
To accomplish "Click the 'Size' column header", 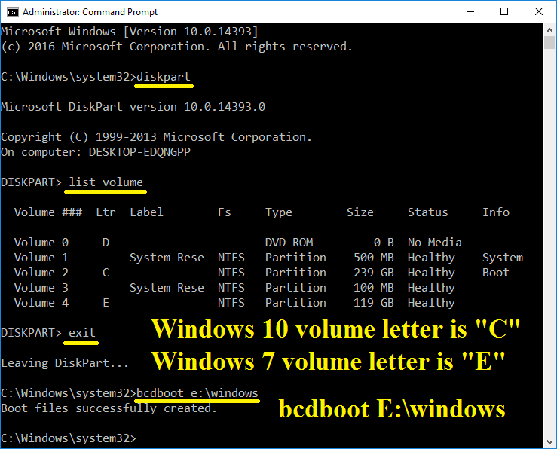I will click(360, 212).
